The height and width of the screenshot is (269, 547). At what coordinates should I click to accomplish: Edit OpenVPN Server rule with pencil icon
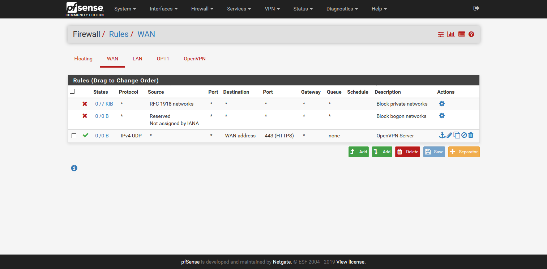coord(449,135)
